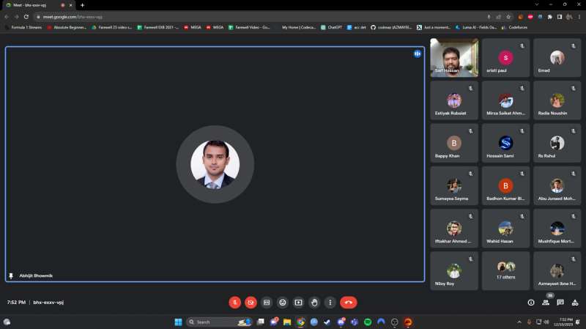Viewport: 586px width, 329px height.
Task: Click the Present now screen share icon
Action: click(298, 303)
